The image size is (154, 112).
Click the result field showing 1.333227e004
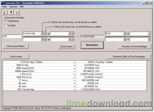pos(92,37)
